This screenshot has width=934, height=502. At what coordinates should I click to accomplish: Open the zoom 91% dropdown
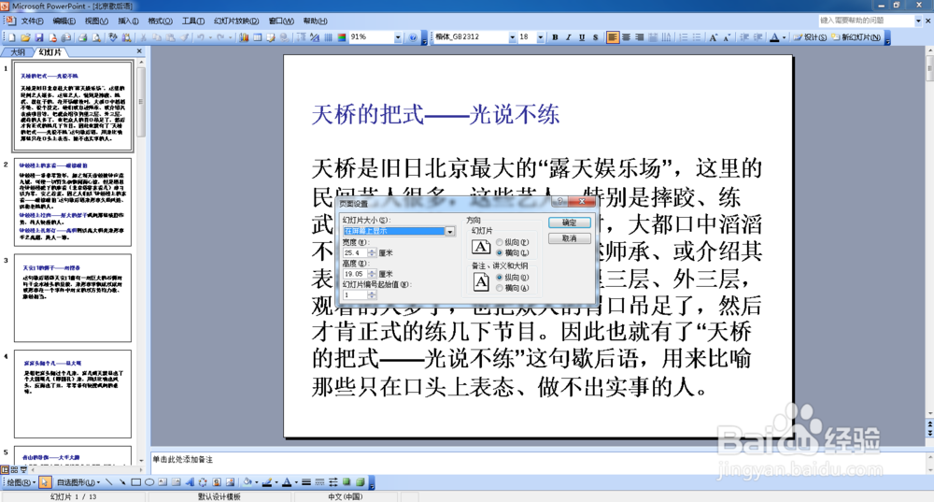coord(398,37)
